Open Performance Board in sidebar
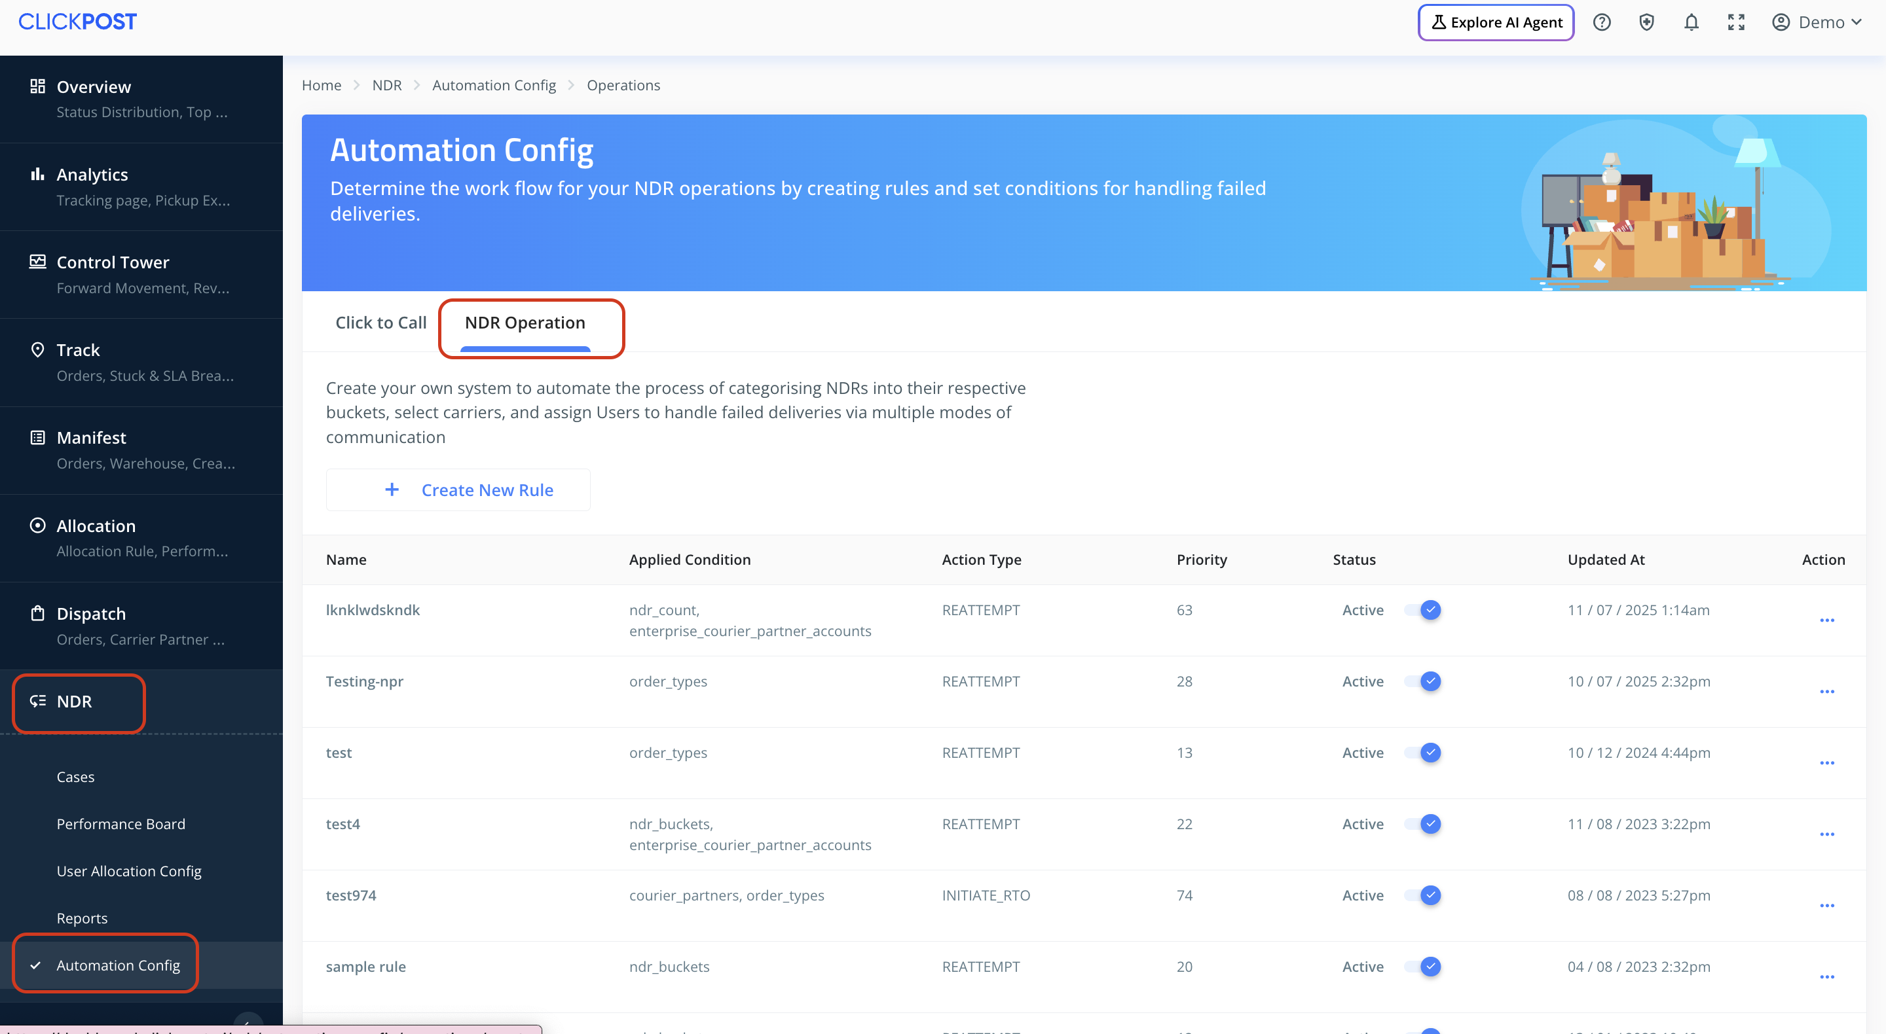1886x1034 pixels. tap(120, 824)
